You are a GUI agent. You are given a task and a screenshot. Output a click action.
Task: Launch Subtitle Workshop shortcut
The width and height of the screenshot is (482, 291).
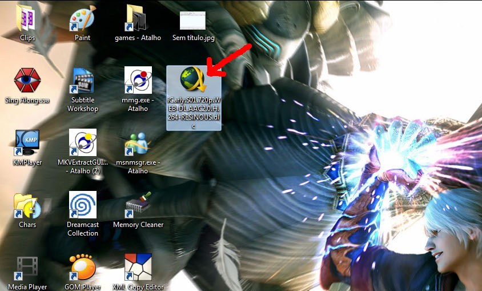point(82,81)
